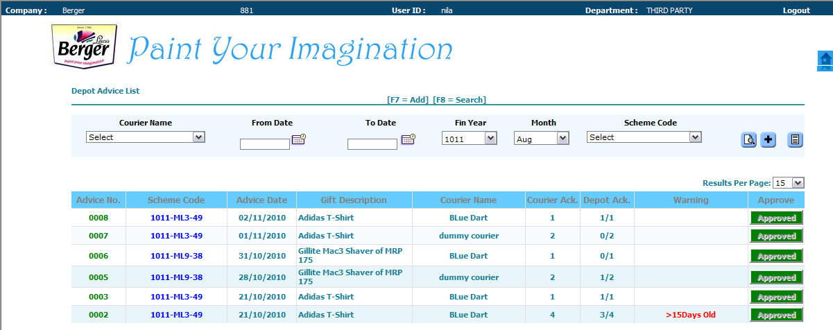The height and width of the screenshot is (330, 833).
Task: Click the F7 = Add link
Action: pyautogui.click(x=408, y=100)
